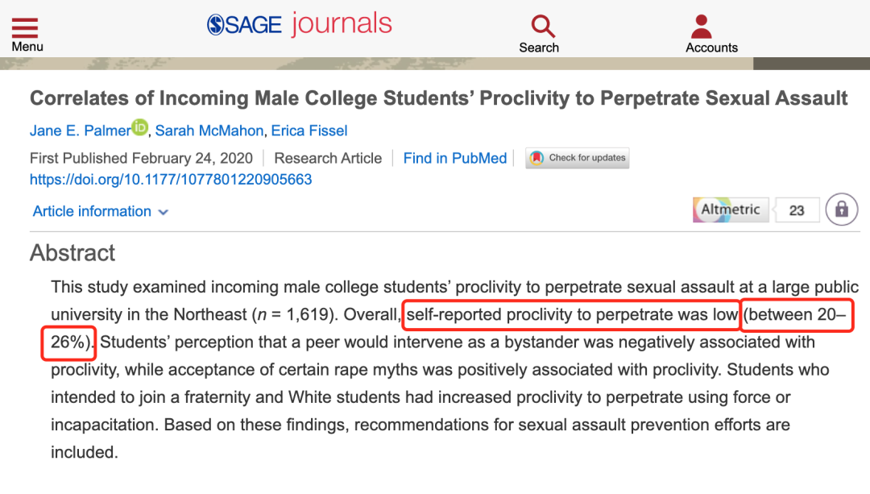The width and height of the screenshot is (870, 494).
Task: Click the ORCID iD icon beside Palmer
Action: [x=140, y=127]
